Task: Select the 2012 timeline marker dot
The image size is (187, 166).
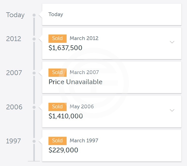Action: click(x=34, y=39)
